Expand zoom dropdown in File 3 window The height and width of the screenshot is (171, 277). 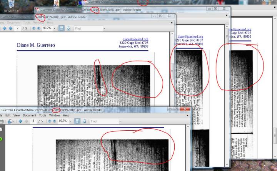(x=70, y=121)
